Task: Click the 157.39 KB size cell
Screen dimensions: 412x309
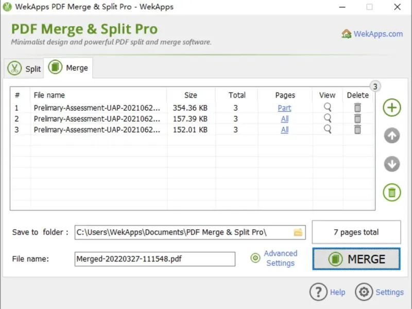Action: pos(190,119)
